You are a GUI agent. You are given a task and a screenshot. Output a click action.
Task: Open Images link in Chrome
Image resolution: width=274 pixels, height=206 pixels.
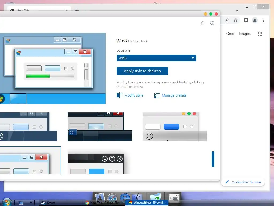point(245,34)
